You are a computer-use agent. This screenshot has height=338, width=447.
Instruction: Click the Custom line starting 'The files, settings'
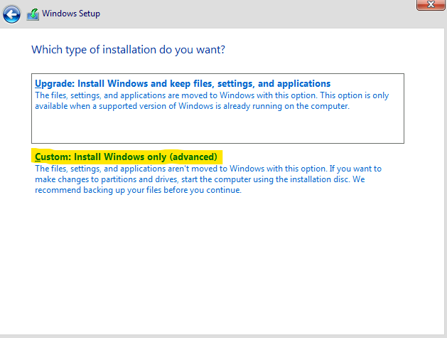pos(208,169)
